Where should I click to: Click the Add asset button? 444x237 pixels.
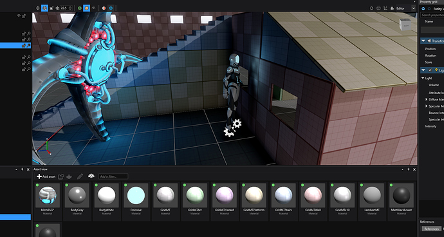point(46,176)
